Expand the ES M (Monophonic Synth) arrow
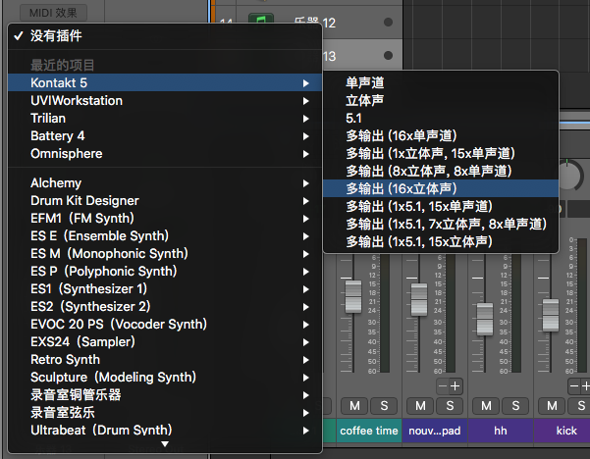The width and height of the screenshot is (590, 459). pos(306,254)
